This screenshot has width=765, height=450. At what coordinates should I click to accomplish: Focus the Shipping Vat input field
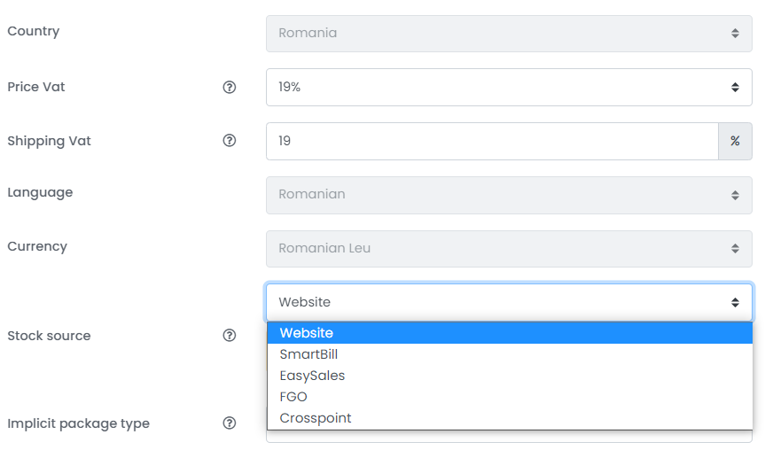(492, 142)
